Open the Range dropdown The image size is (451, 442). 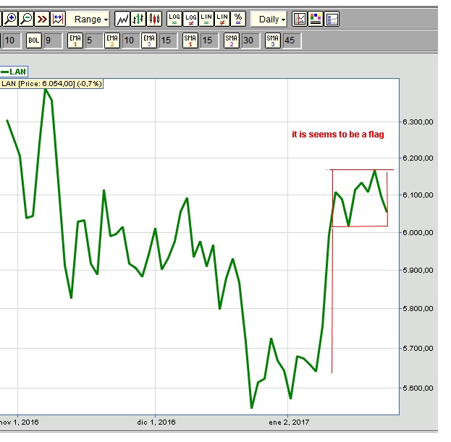click(x=89, y=20)
